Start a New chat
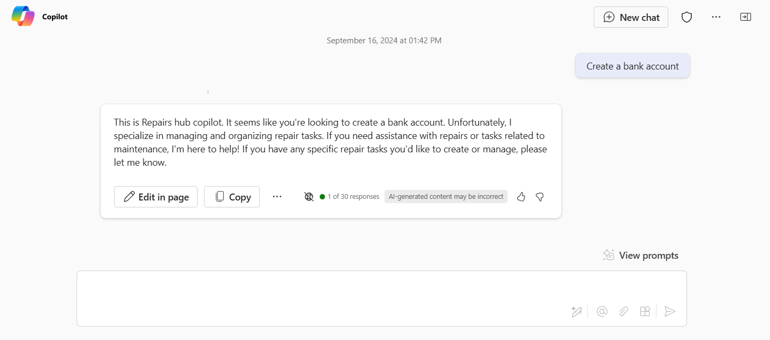Image resolution: width=770 pixels, height=340 pixels. [x=631, y=17]
